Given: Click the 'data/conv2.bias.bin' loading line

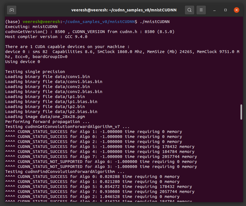Looking at the screenshot, I should coord(54,92).
